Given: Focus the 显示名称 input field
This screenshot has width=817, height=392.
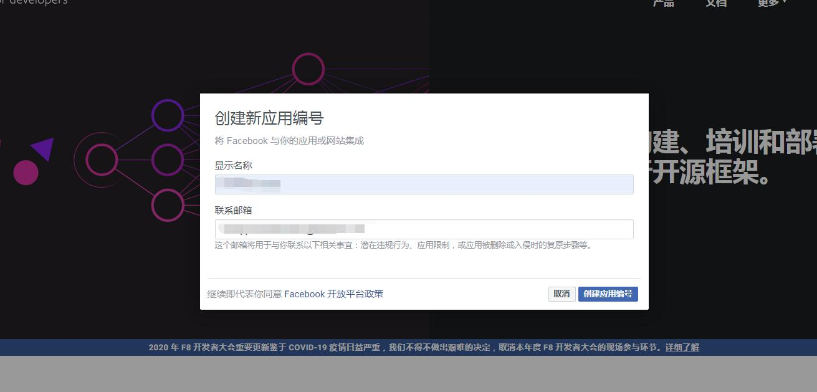Looking at the screenshot, I should [x=424, y=184].
